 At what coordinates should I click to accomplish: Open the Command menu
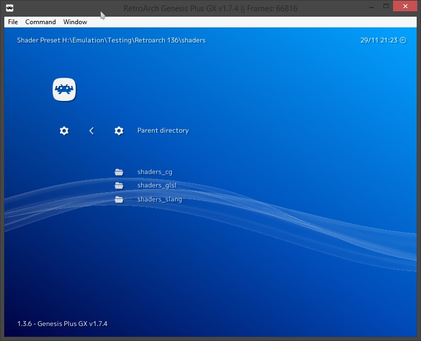coord(41,21)
